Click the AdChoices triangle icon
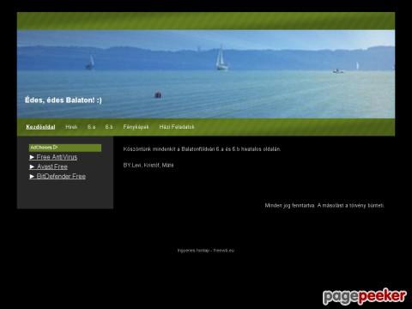412x309 pixels. coord(56,147)
